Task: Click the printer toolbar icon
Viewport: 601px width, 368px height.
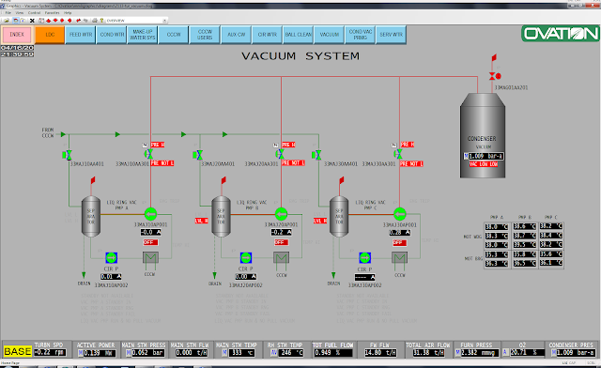Action: coord(94,21)
